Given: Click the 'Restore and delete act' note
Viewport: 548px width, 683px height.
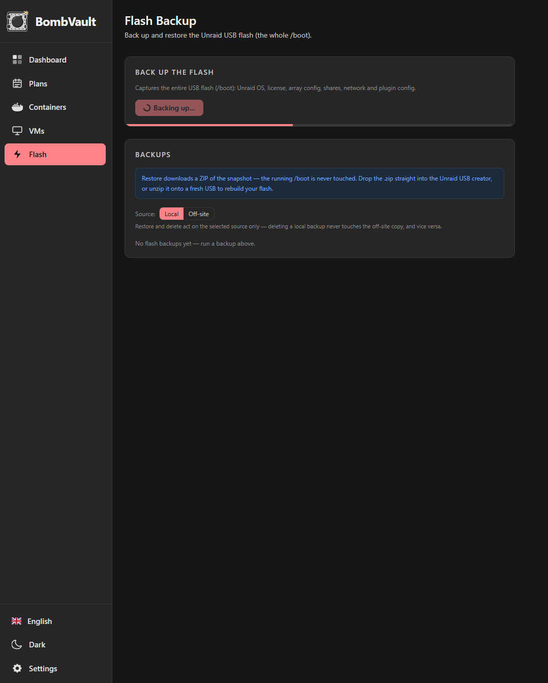Looking at the screenshot, I should pyautogui.click(x=288, y=226).
